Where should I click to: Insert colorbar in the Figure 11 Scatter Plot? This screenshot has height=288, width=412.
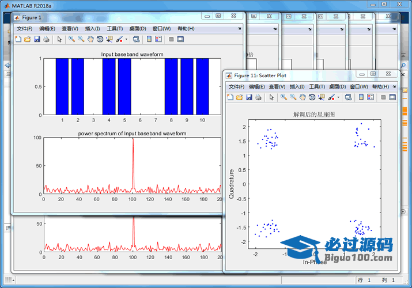click(x=361, y=97)
